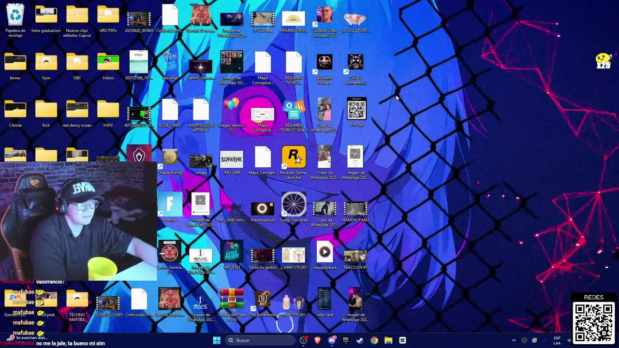This screenshot has height=348, width=619.
Task: Click the Windows Start button
Action: point(217,340)
